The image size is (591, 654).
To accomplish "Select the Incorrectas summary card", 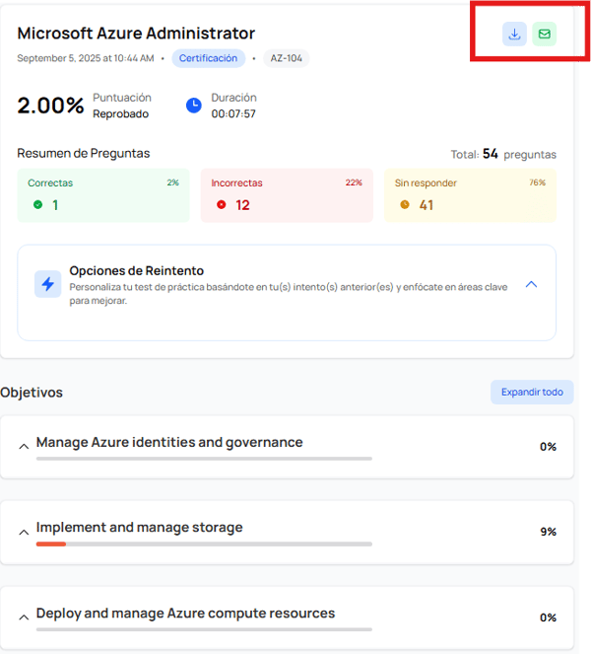I will (x=287, y=195).
